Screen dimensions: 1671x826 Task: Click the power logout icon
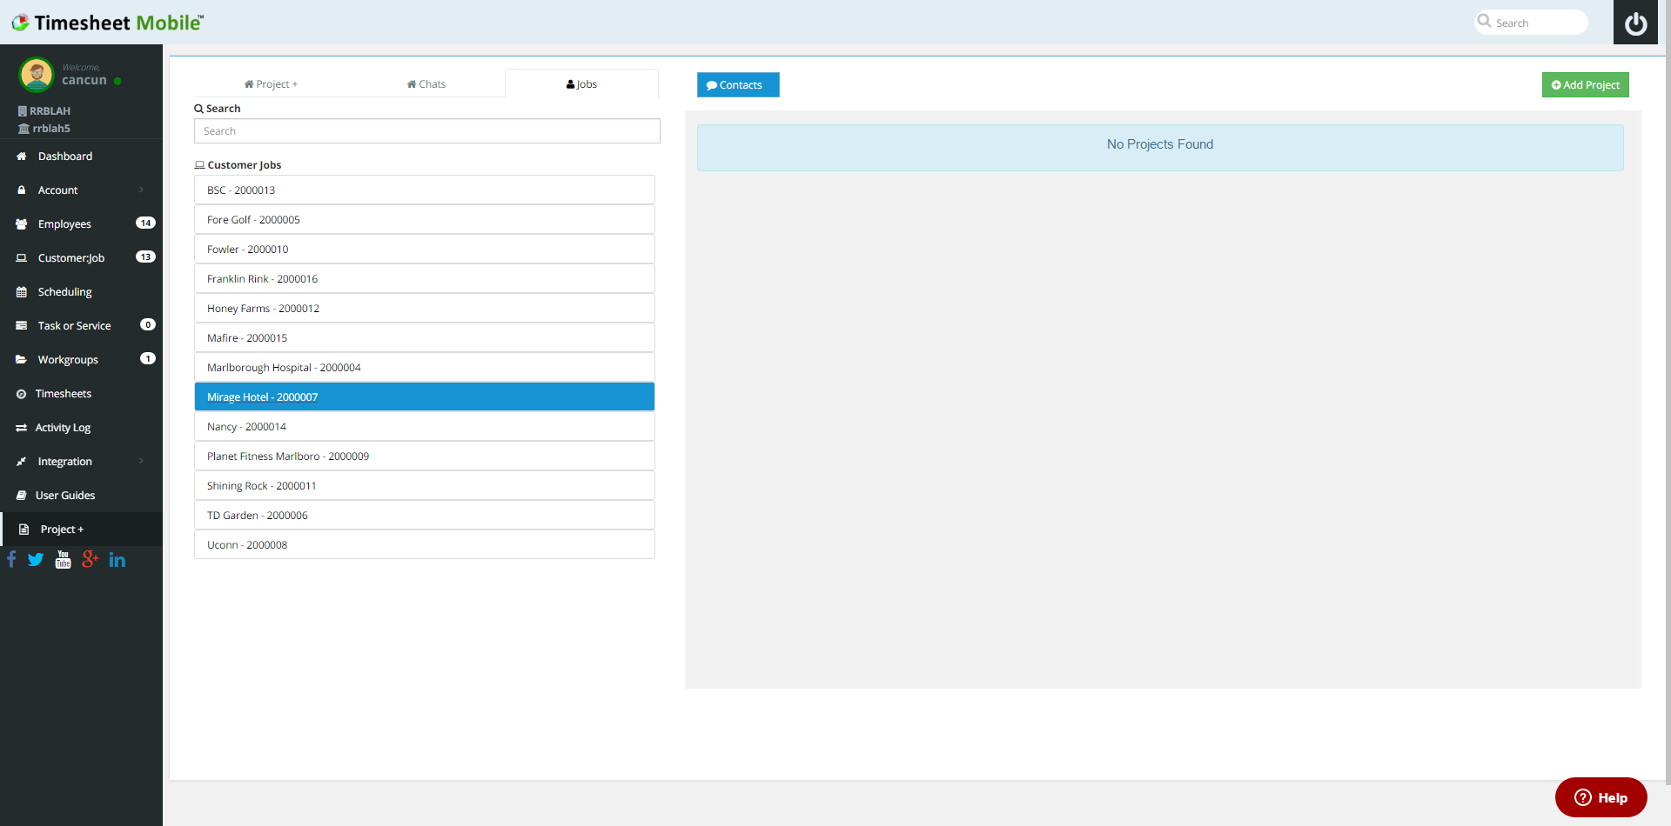click(x=1635, y=23)
